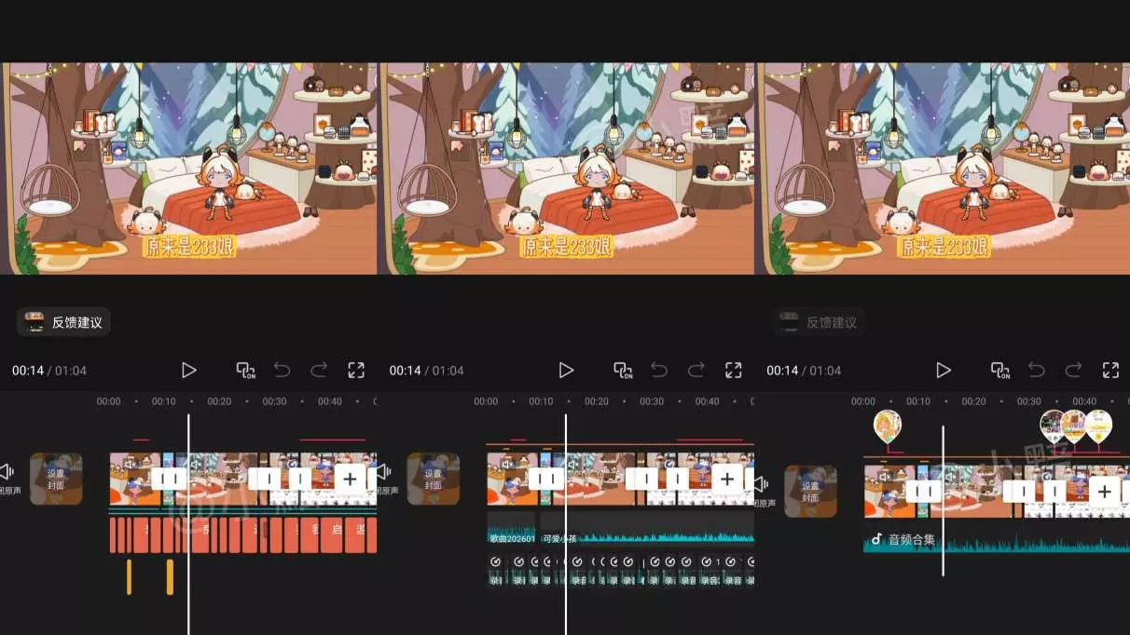This screenshot has width=1130, height=635.
Task: Tap 00:20 on the first screen ruler
Action: click(x=219, y=401)
